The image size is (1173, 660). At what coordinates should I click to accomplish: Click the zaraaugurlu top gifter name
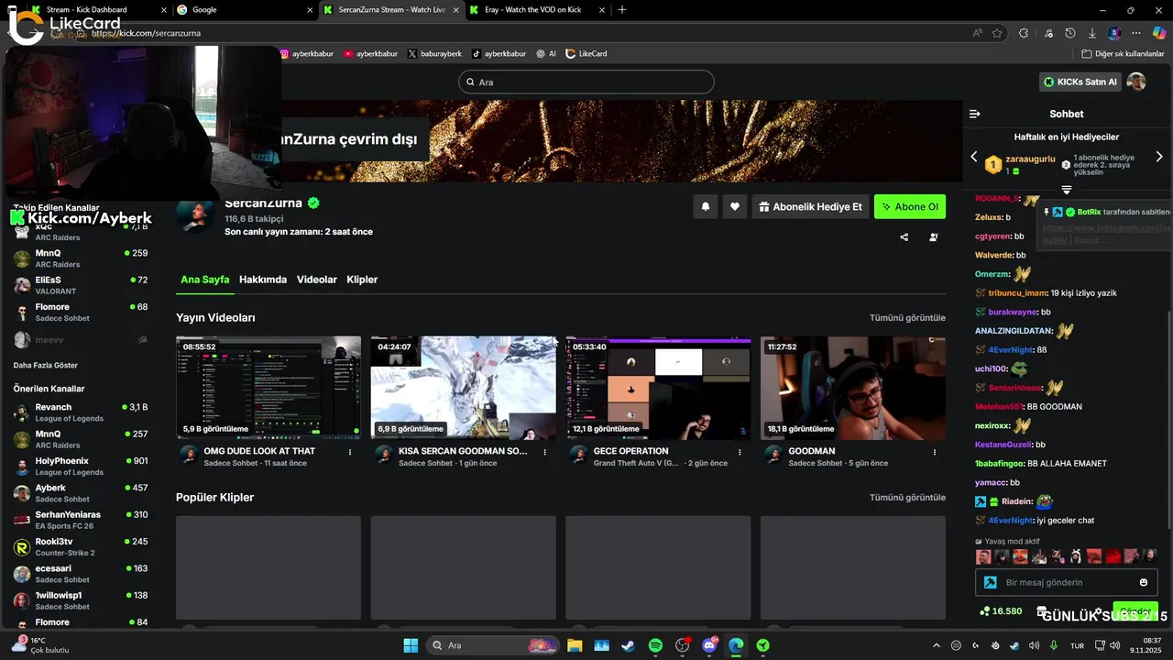pos(1030,159)
